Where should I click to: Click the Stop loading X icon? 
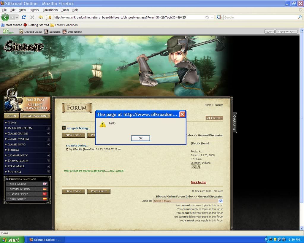coord(32,18)
